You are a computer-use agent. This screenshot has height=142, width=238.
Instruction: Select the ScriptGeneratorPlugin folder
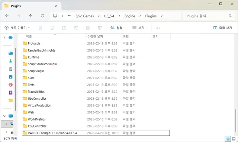pyautogui.click(x=96, y=64)
